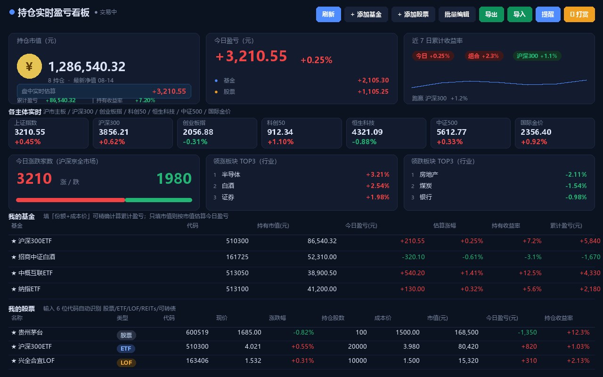Click the blue dot logo beside the title
Screen dimensions: 603x377
12,12
